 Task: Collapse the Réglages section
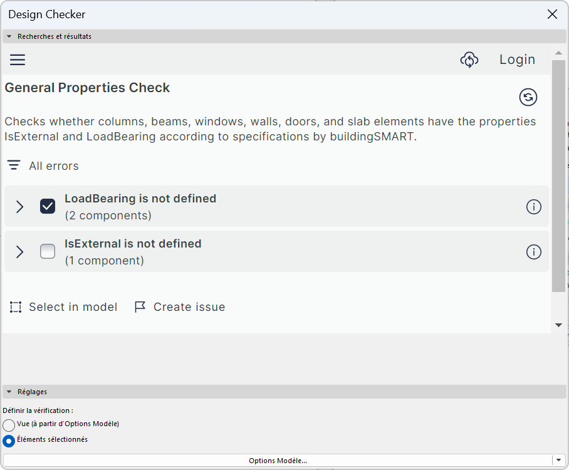point(9,392)
